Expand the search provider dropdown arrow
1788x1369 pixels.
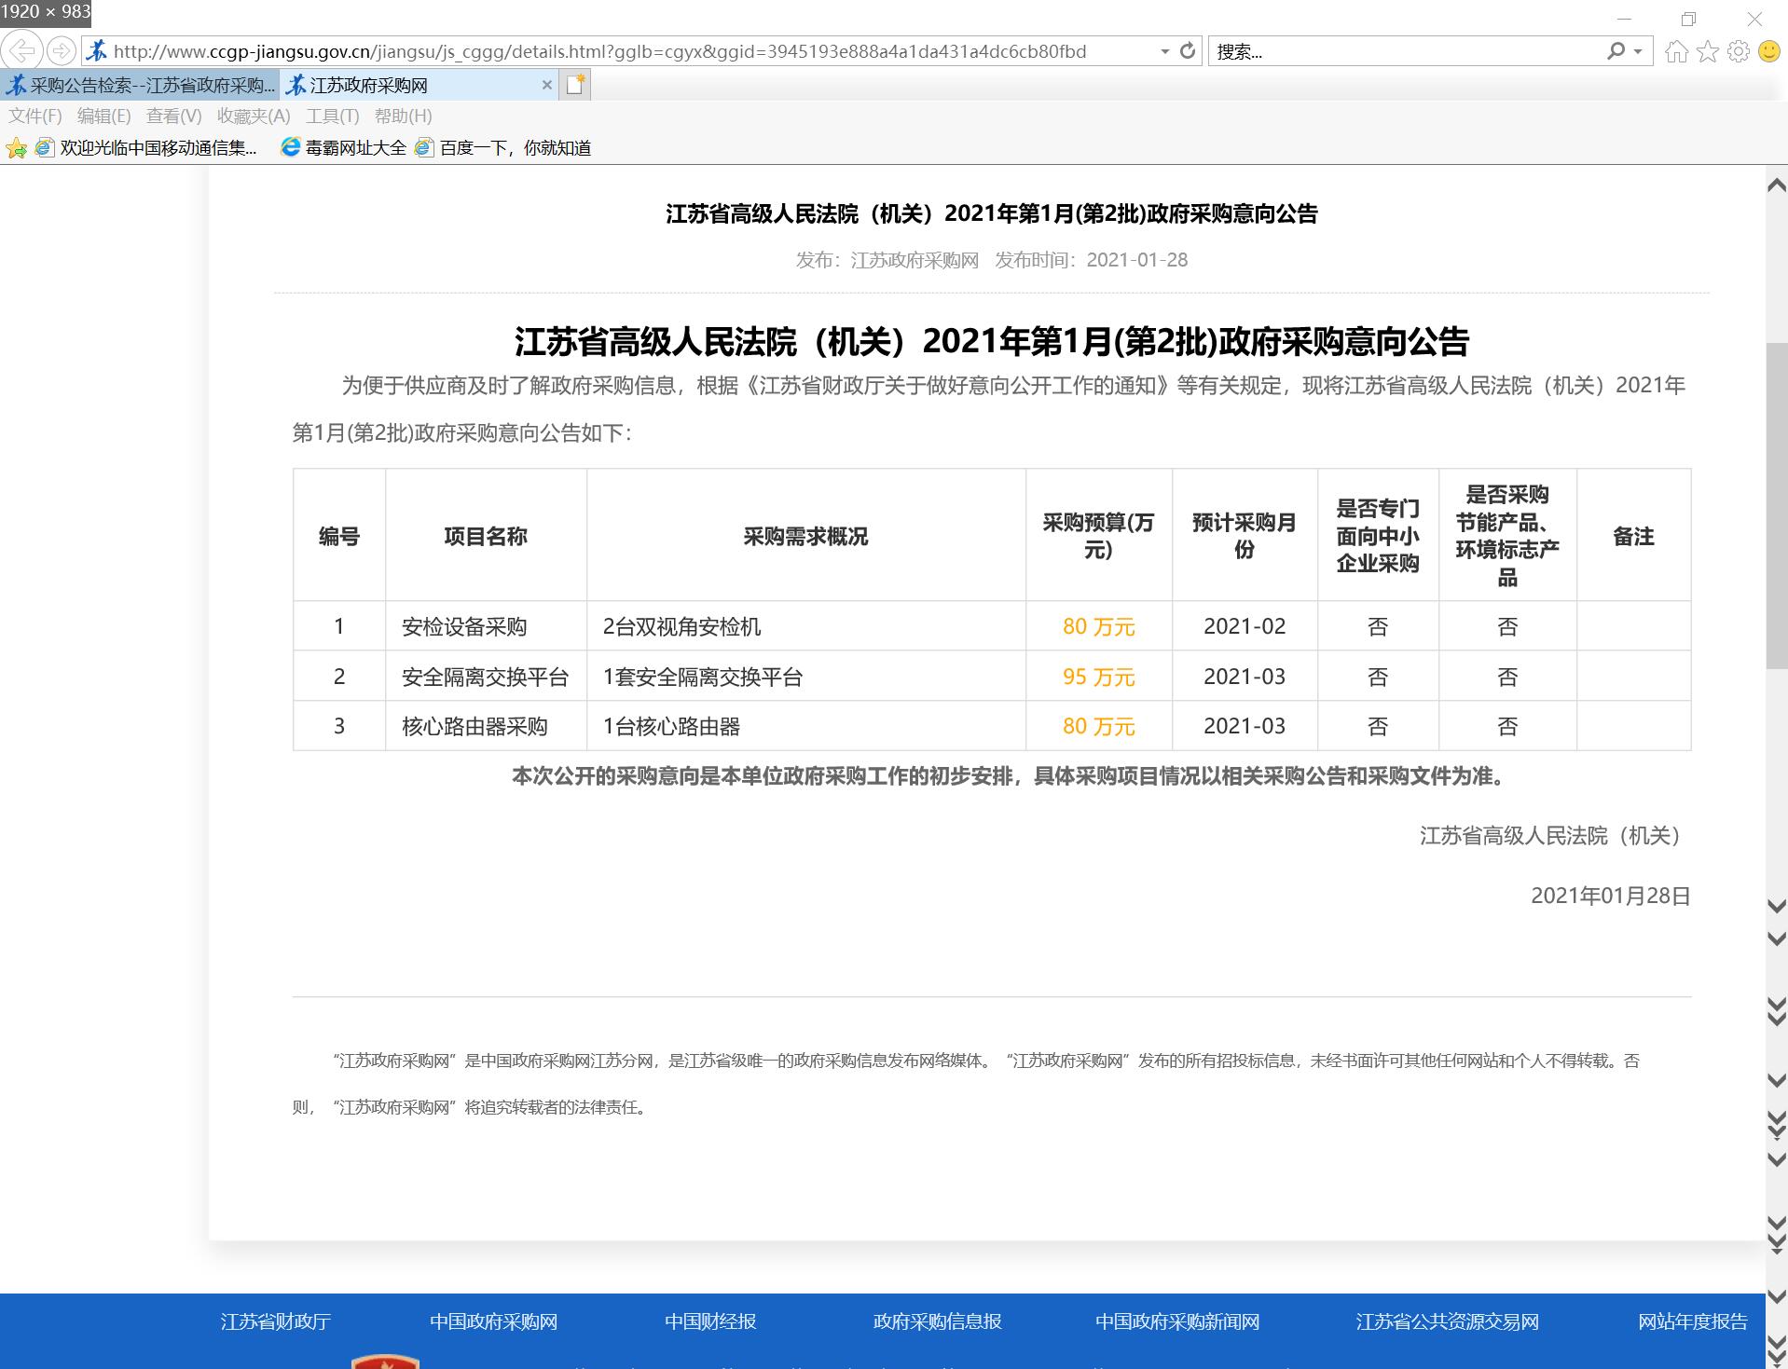[x=1638, y=52]
